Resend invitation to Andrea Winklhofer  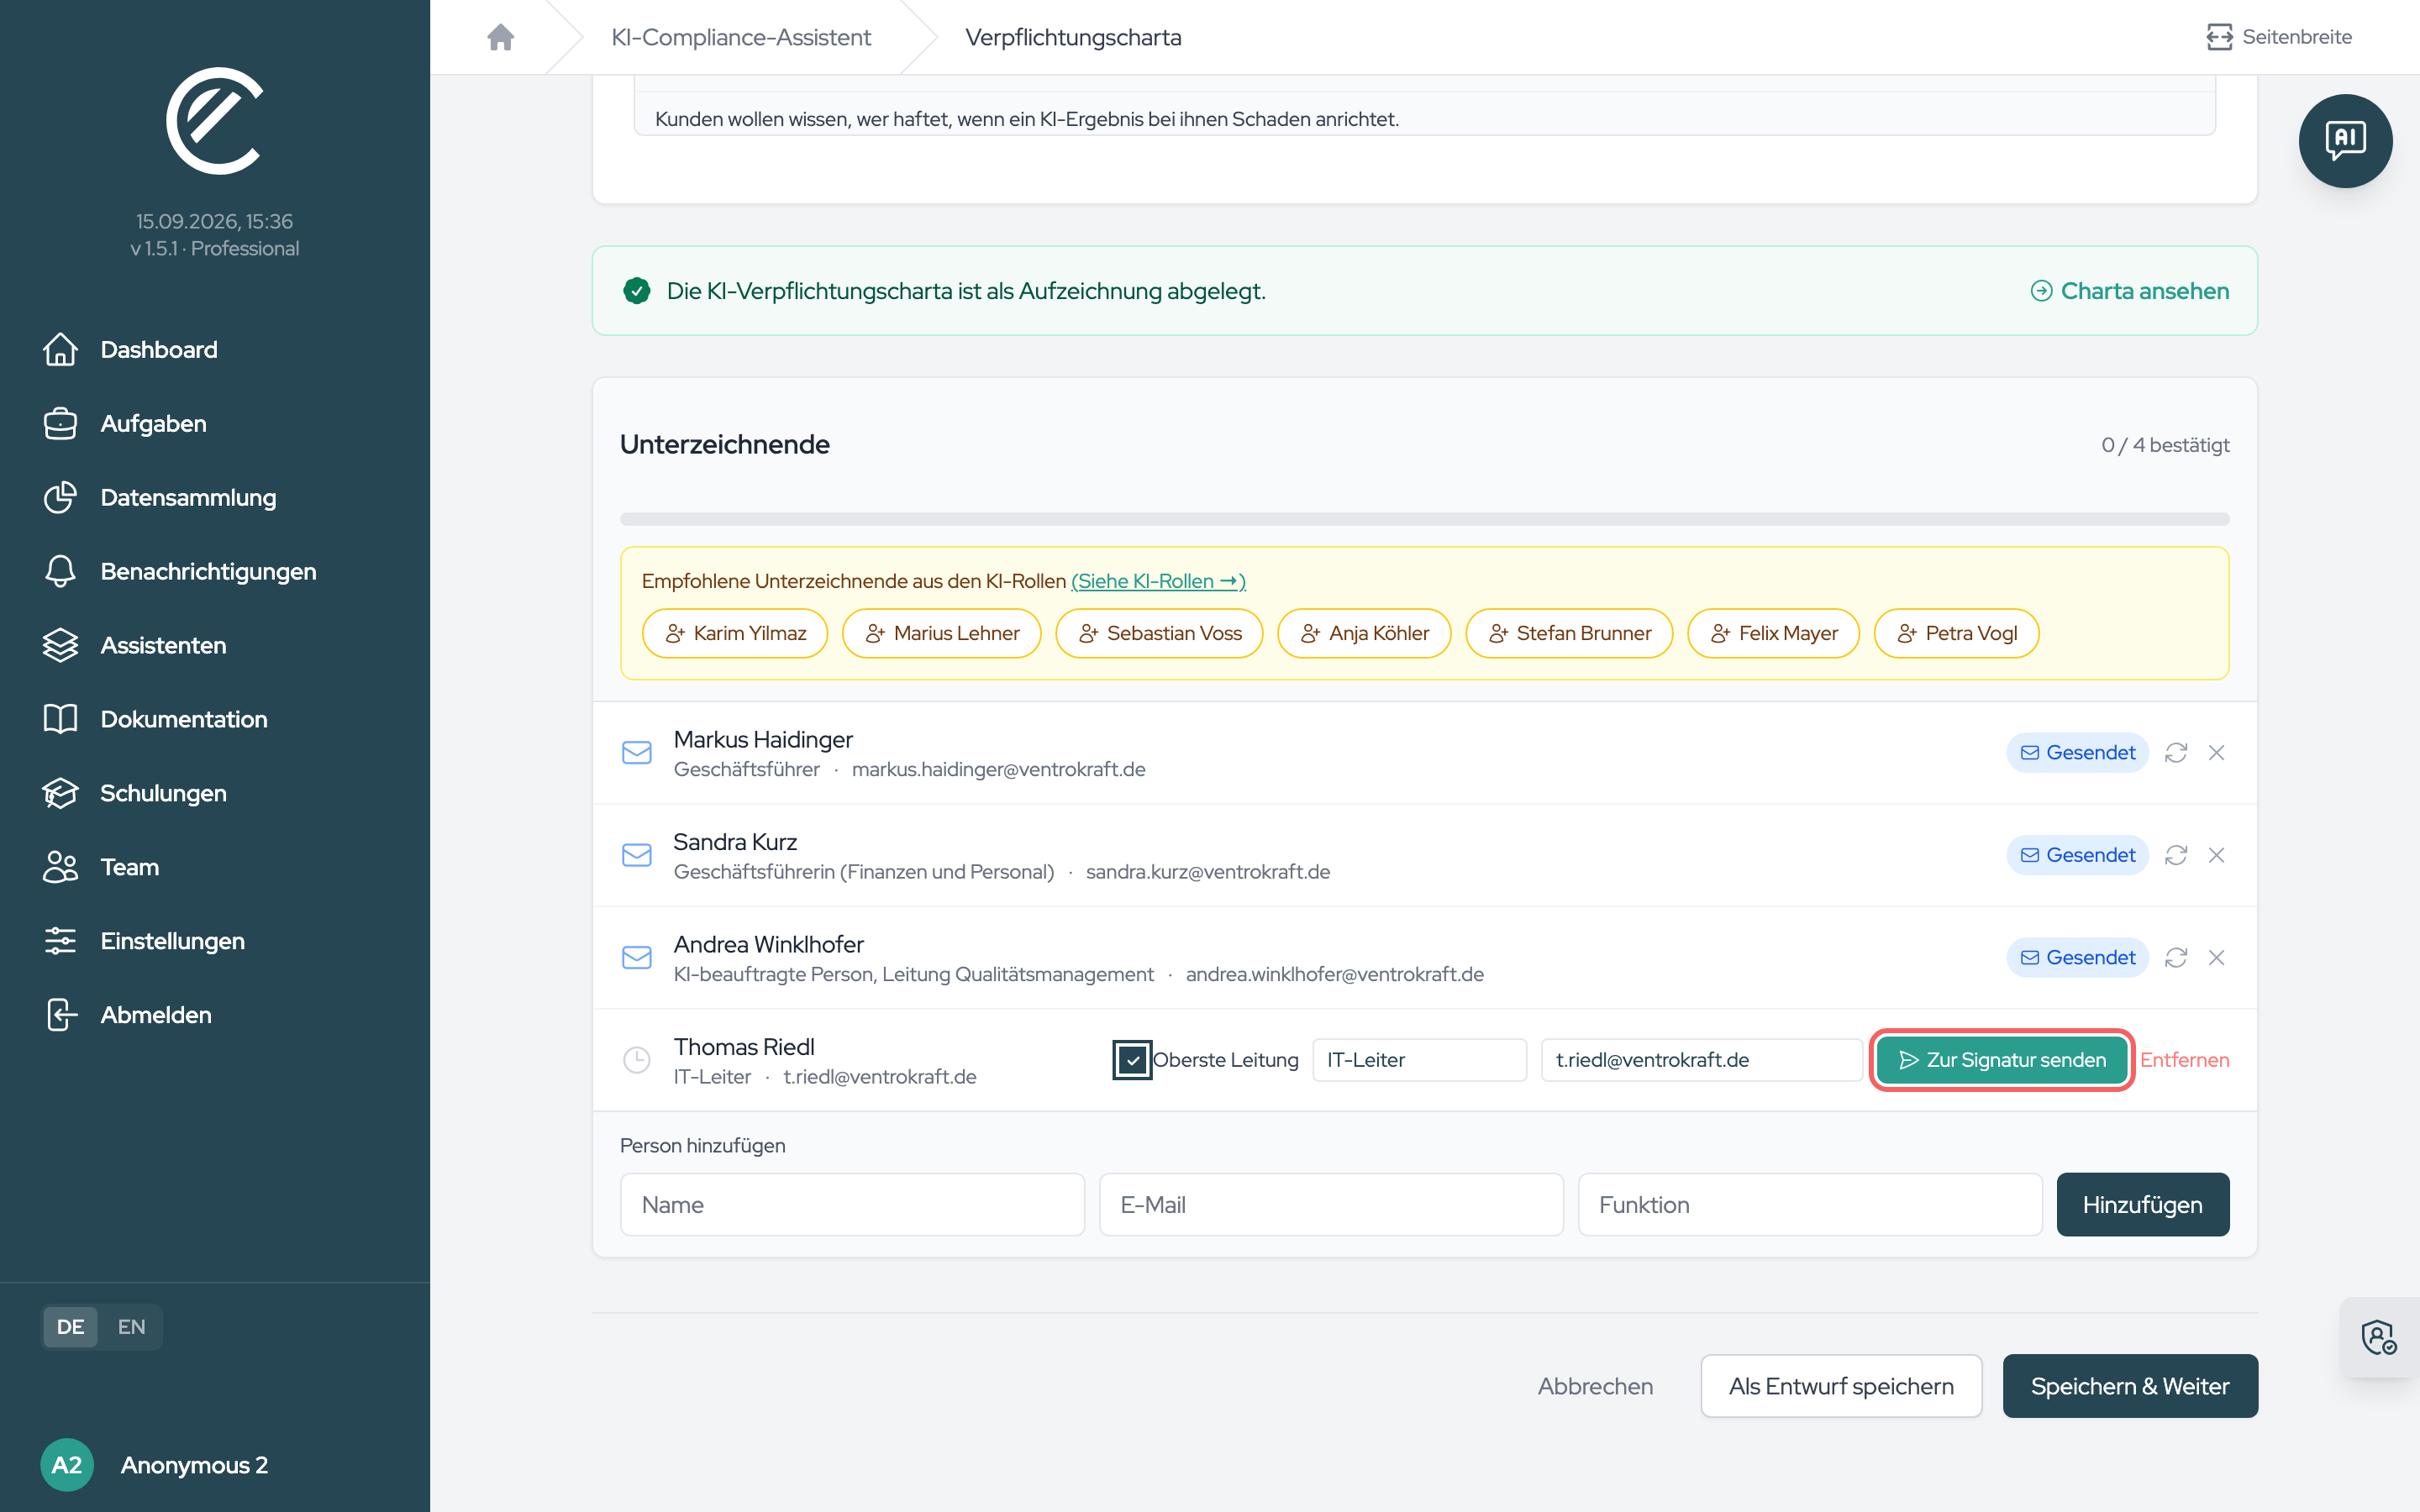tap(2176, 958)
